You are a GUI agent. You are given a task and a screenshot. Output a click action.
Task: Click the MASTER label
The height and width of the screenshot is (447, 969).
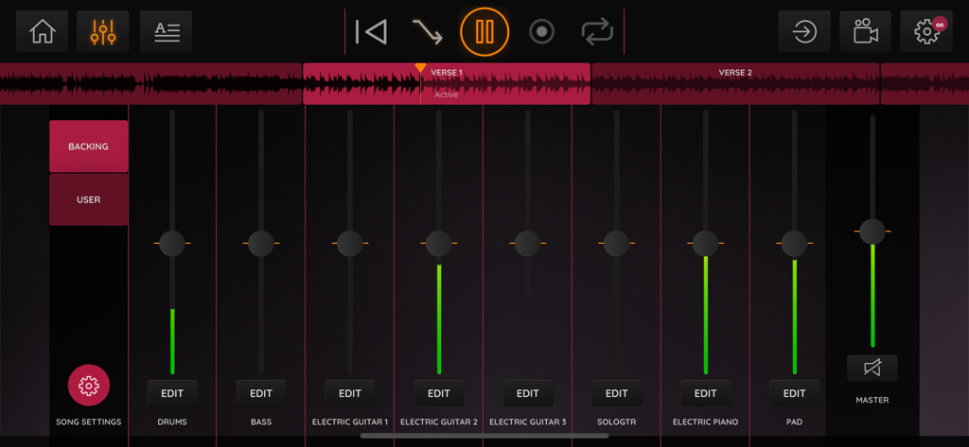coord(872,400)
